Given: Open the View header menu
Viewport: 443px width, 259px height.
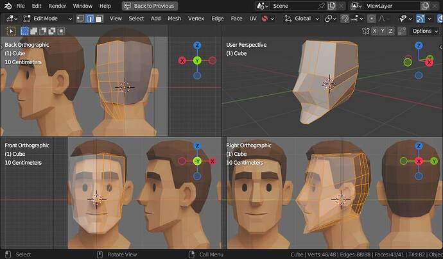Looking at the screenshot, I should point(116,19).
